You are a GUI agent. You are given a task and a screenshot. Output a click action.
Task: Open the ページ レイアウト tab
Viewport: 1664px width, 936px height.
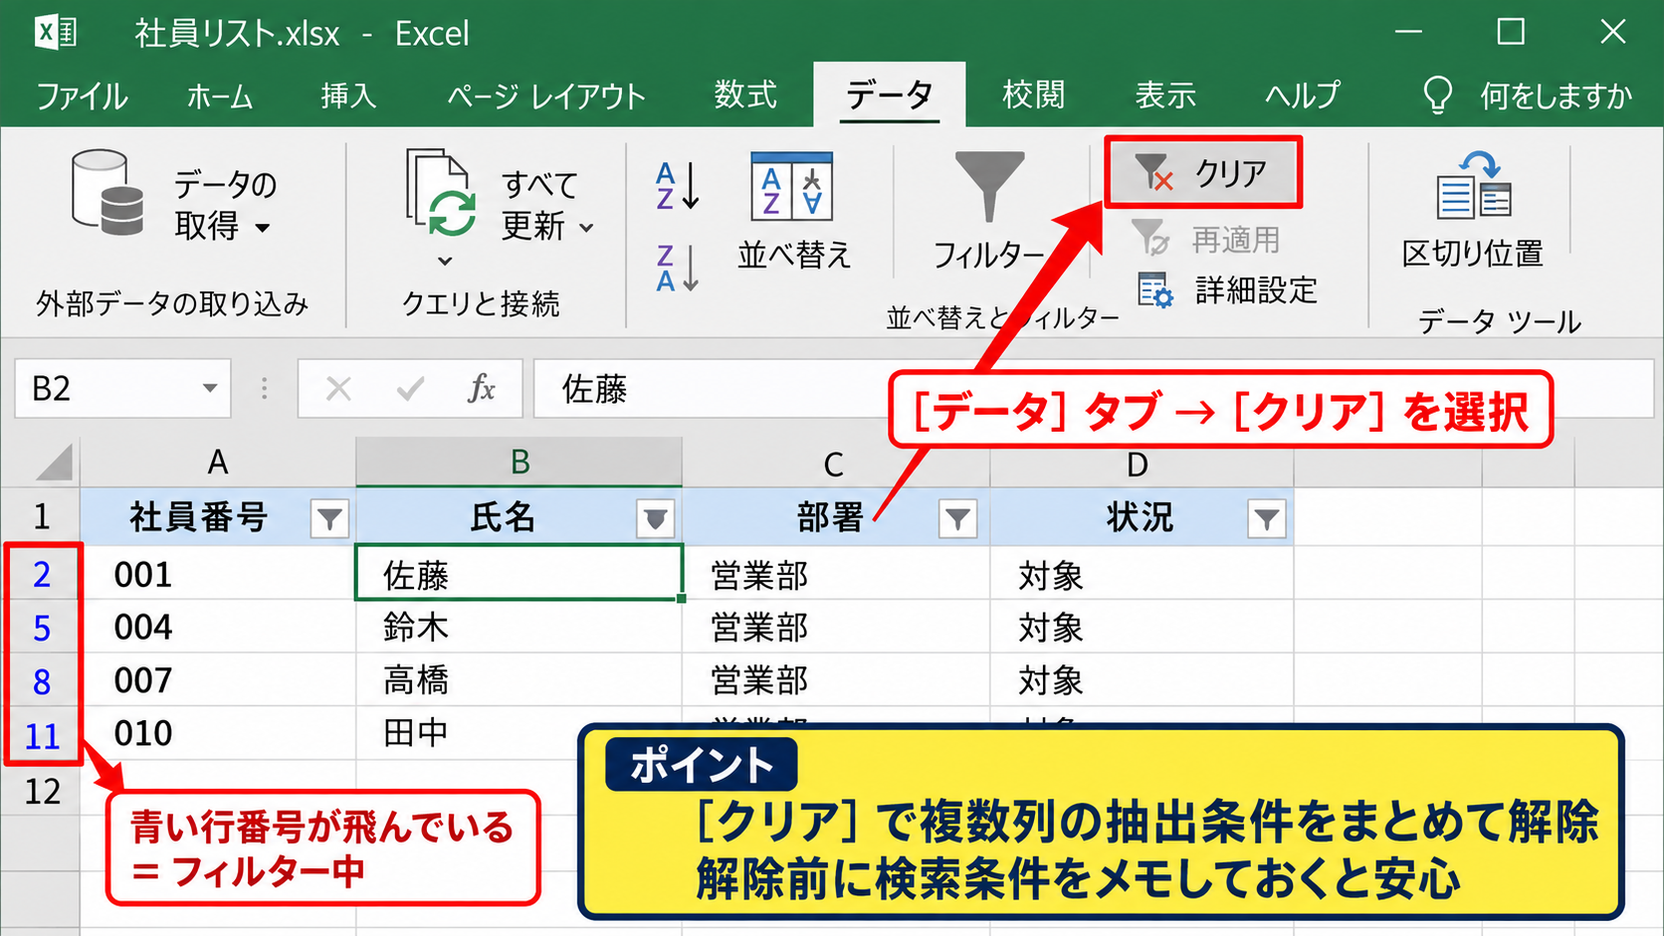click(x=546, y=95)
